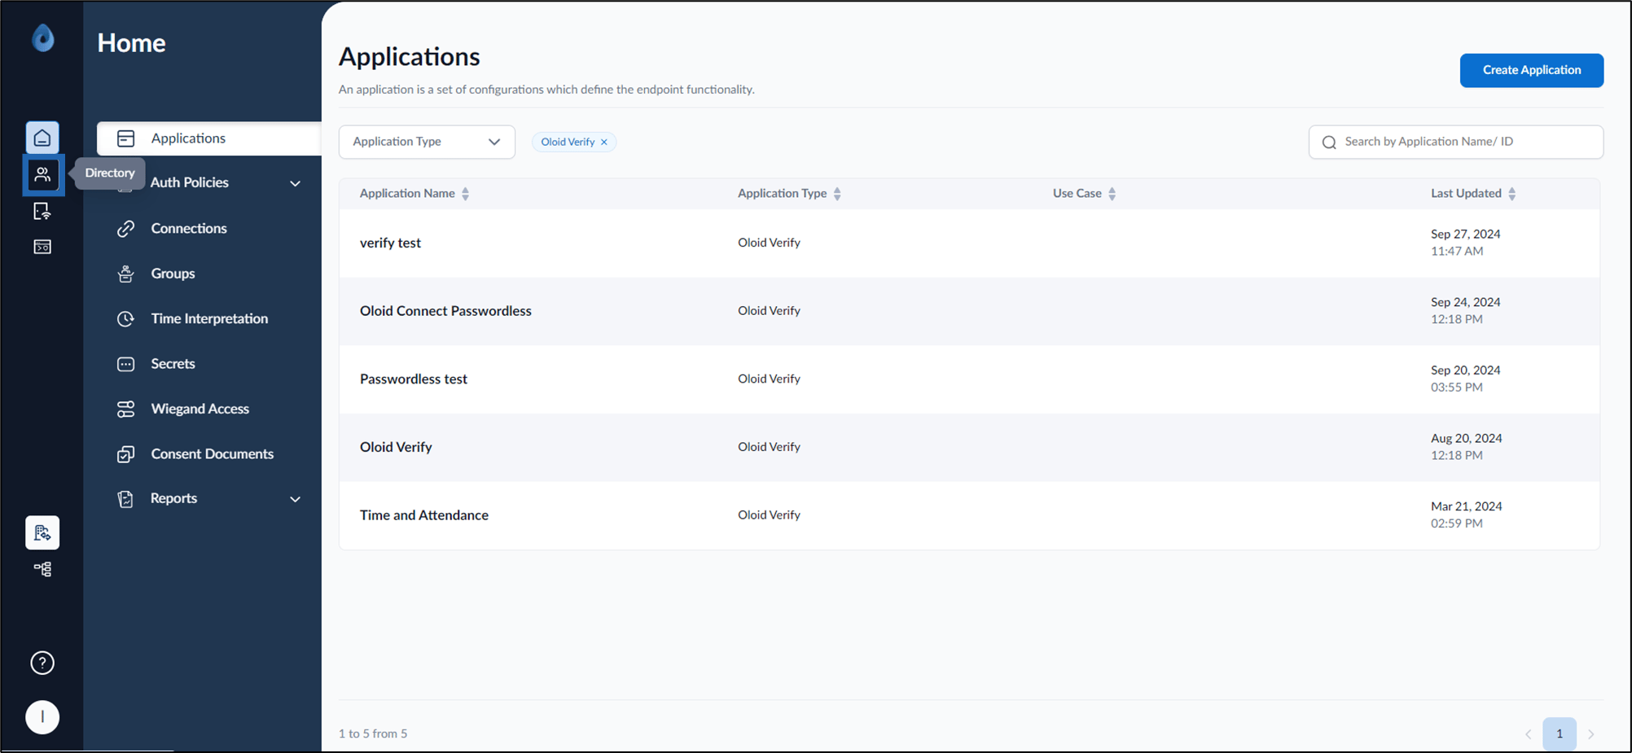This screenshot has height=753, width=1632.
Task: Open the verify test application
Action: coord(390,243)
